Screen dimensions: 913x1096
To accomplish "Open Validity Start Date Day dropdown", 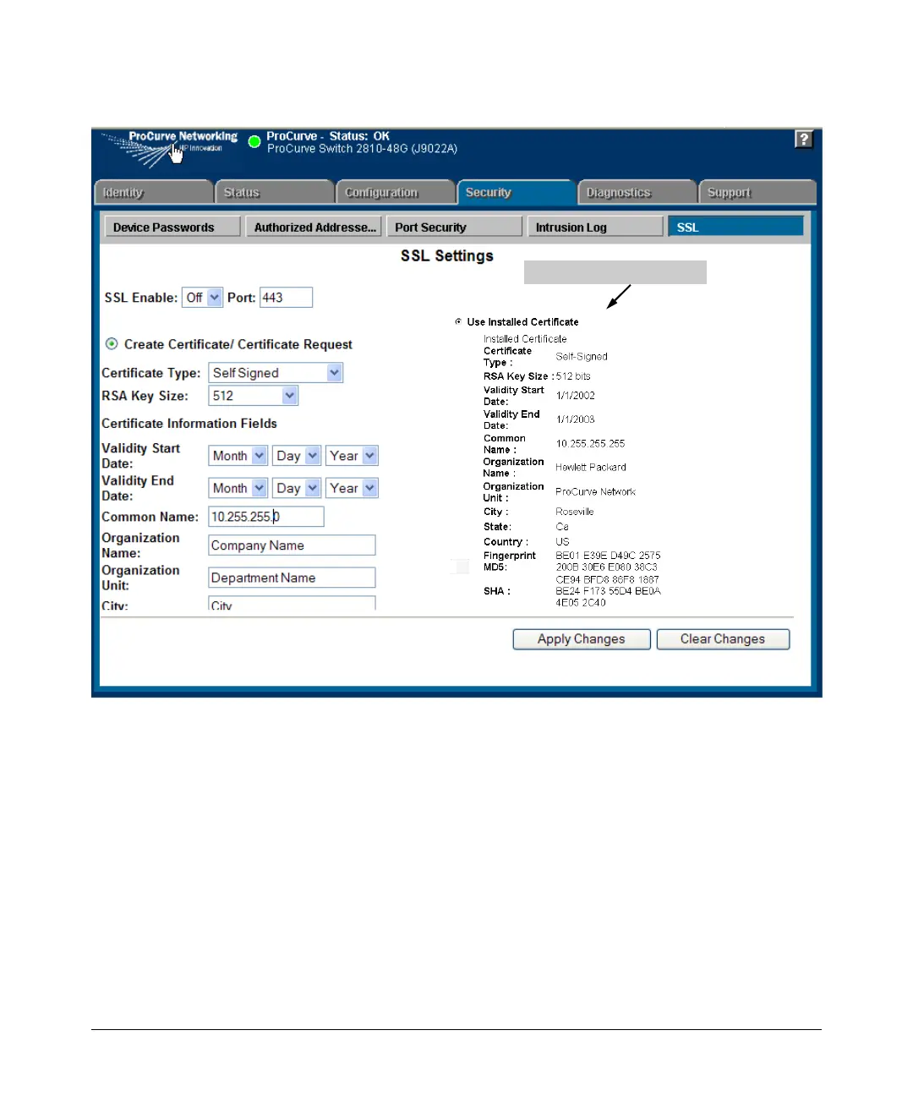I will tap(297, 456).
